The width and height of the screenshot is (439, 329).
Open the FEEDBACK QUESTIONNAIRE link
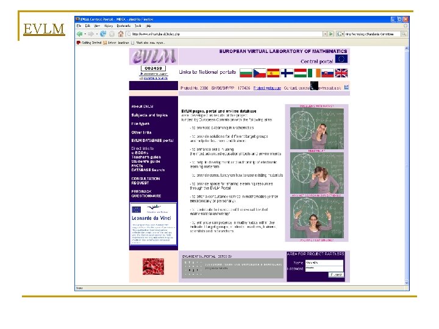pyautogui.click(x=146, y=194)
